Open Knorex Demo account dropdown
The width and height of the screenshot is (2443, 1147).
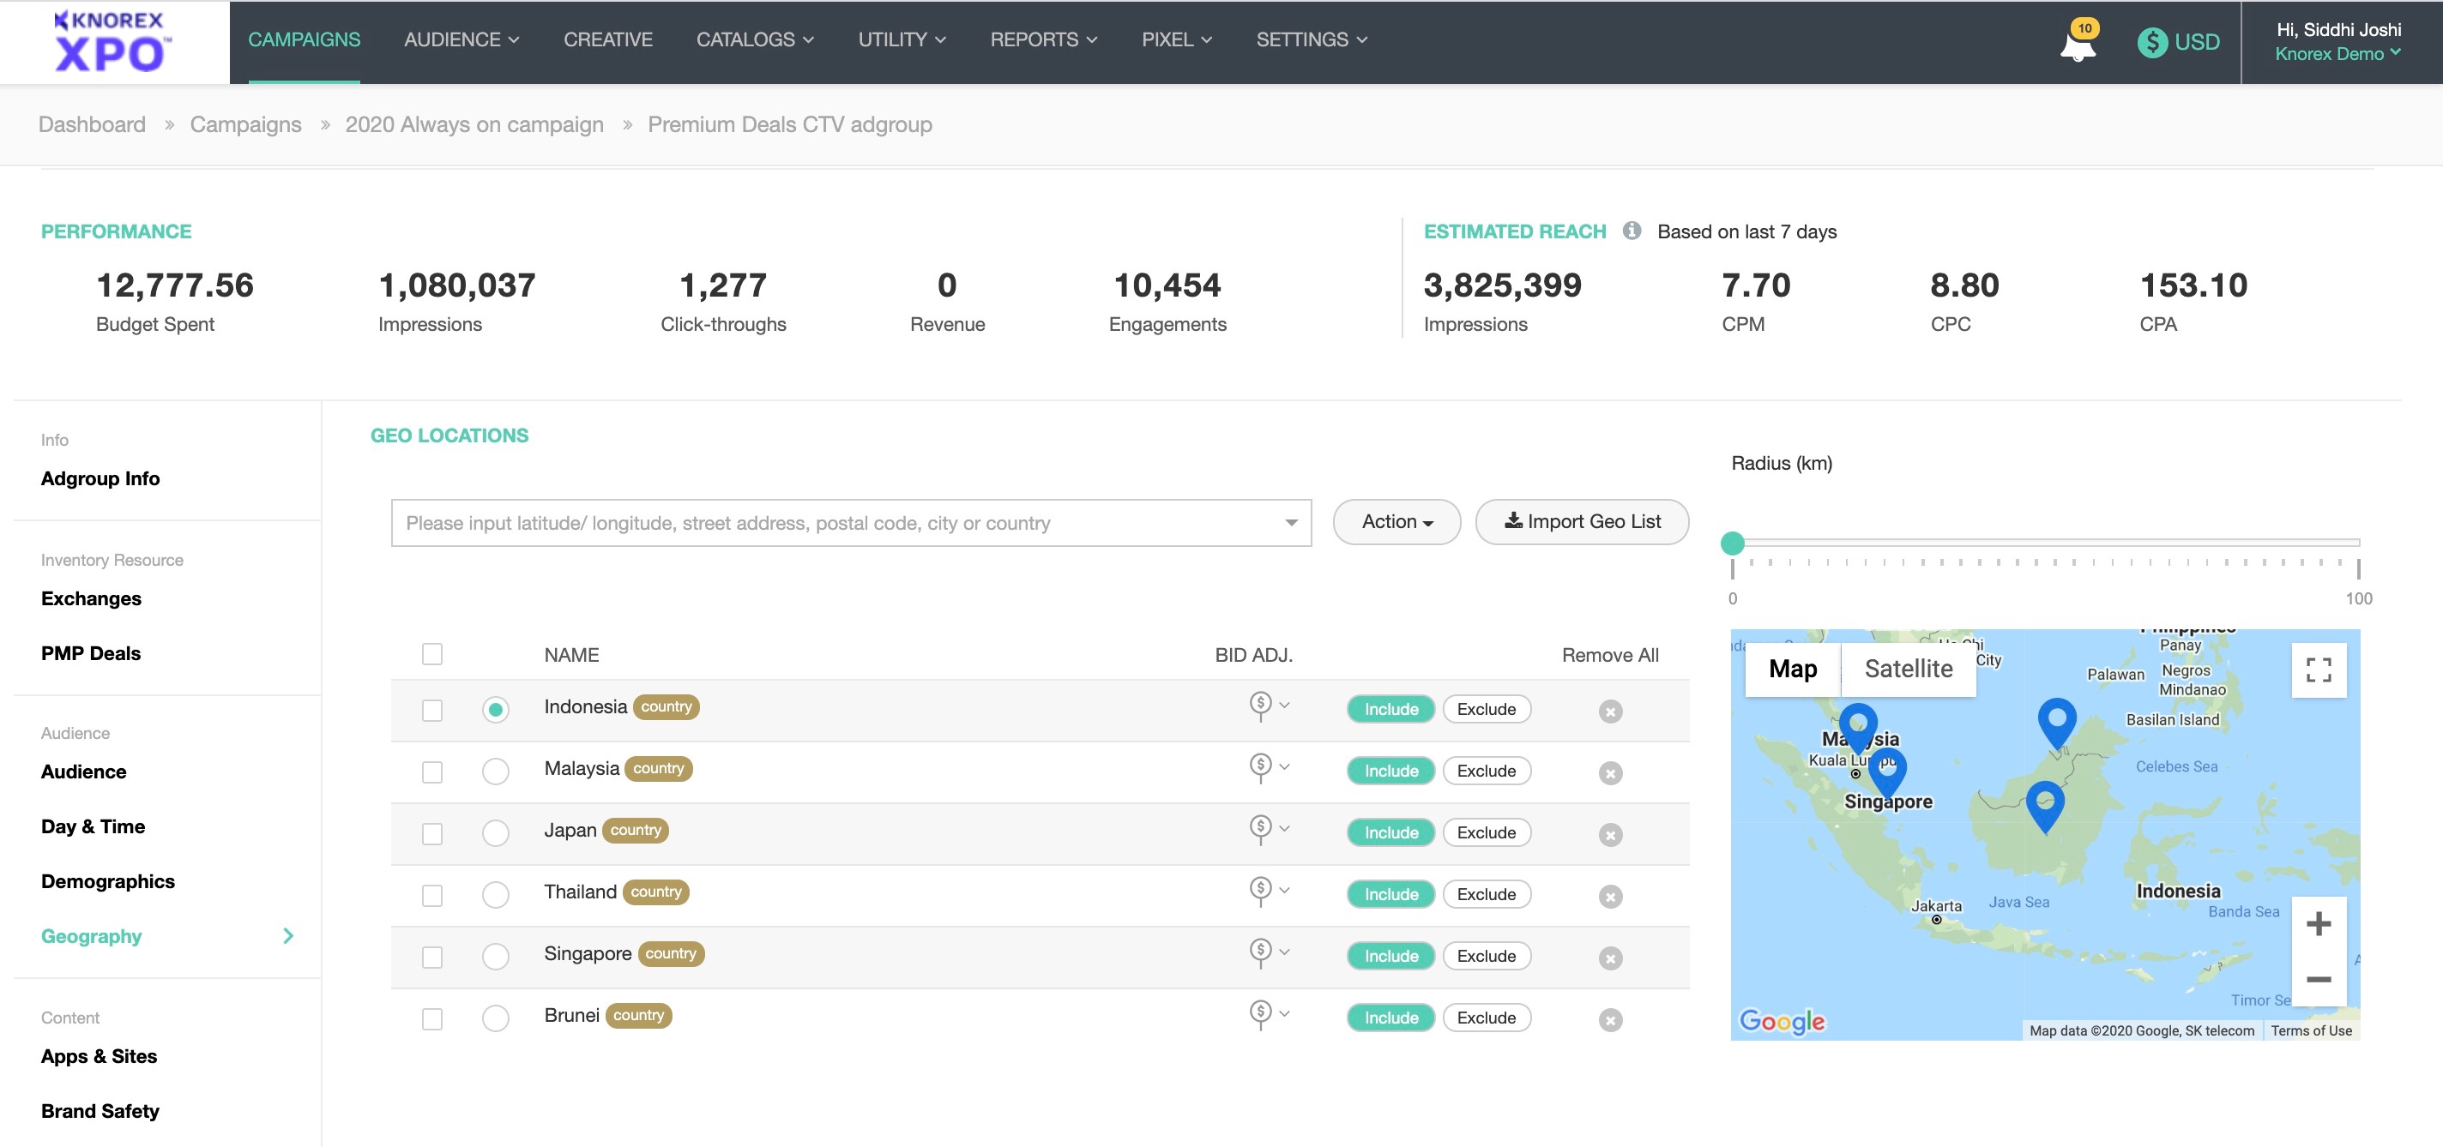[2337, 54]
